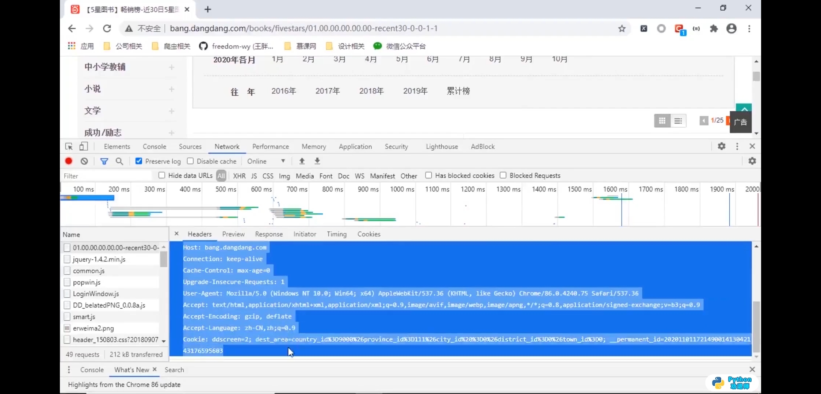Go to previous page arrow beside 1/25
Image resolution: width=821 pixels, height=394 pixels.
pyautogui.click(x=704, y=121)
